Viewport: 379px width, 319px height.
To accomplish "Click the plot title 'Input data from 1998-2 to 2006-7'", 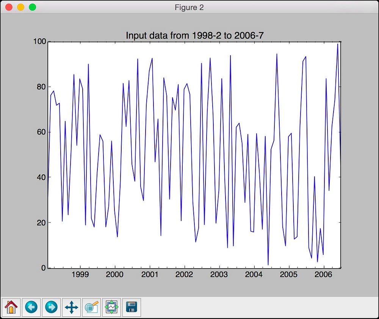I will [194, 36].
